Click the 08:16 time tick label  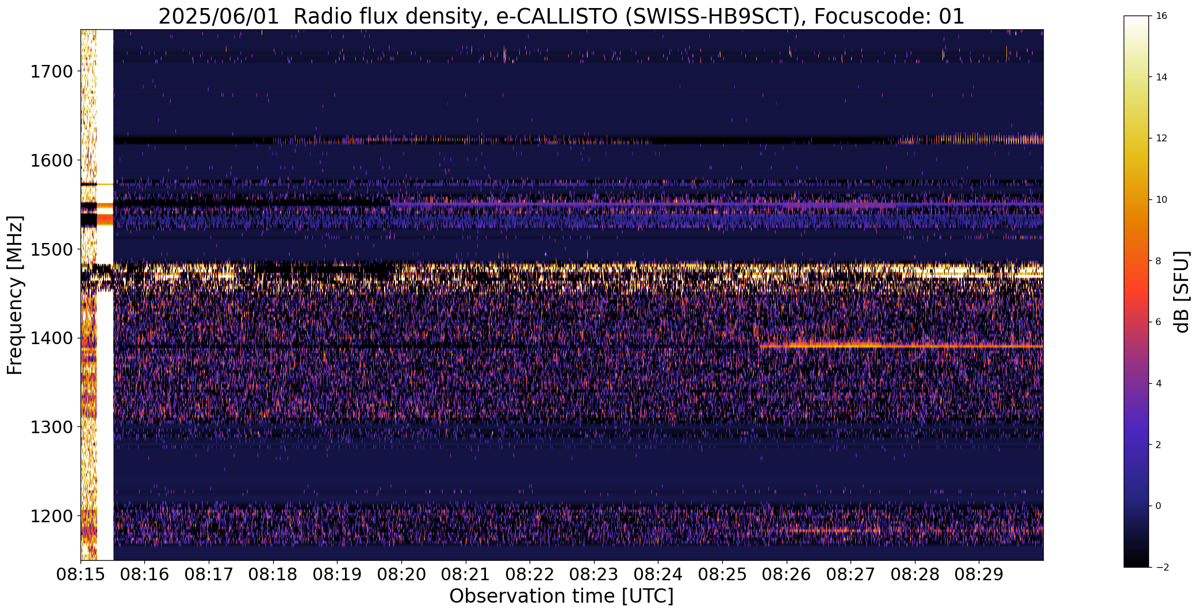(x=145, y=575)
